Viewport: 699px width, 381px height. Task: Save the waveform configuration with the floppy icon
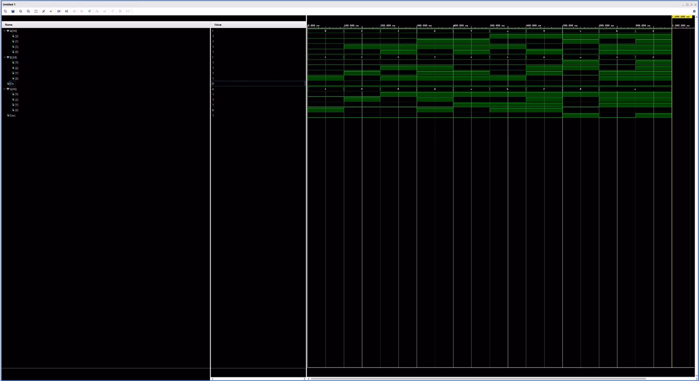pos(13,11)
